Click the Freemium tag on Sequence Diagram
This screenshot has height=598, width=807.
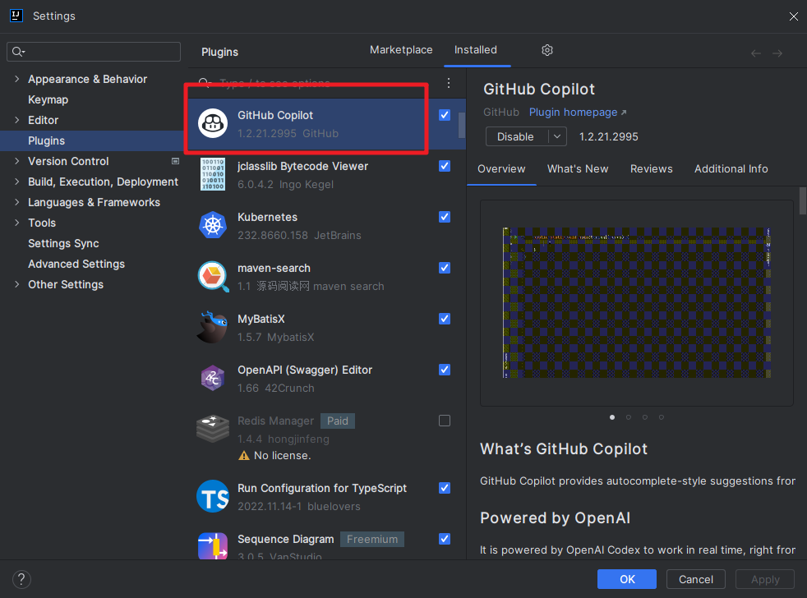coord(372,540)
